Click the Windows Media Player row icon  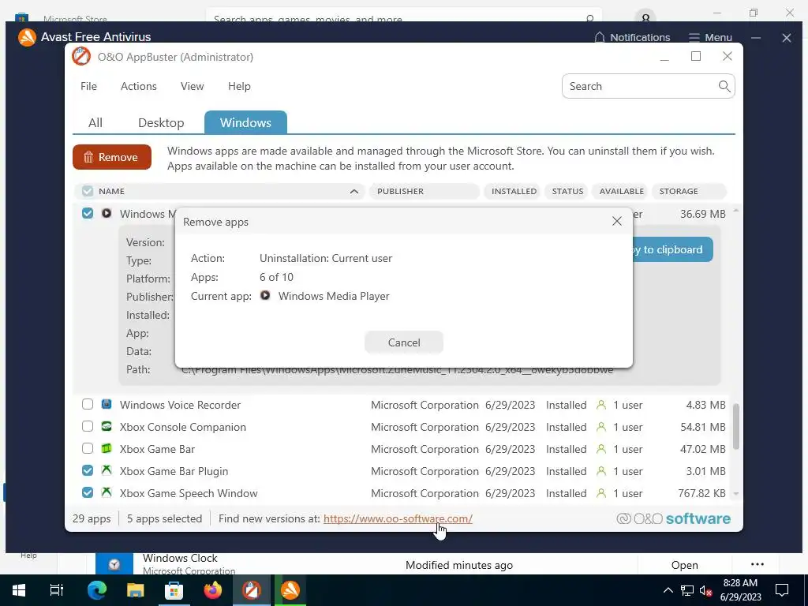click(x=107, y=213)
